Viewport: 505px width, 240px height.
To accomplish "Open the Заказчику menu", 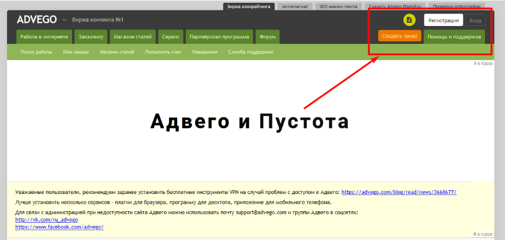I will coord(91,37).
